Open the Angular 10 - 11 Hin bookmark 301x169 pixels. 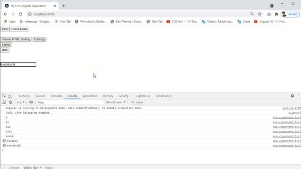[x=270, y=22]
